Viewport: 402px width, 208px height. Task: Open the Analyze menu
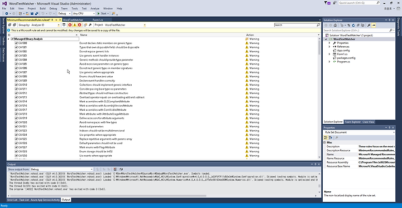(x=95, y=8)
